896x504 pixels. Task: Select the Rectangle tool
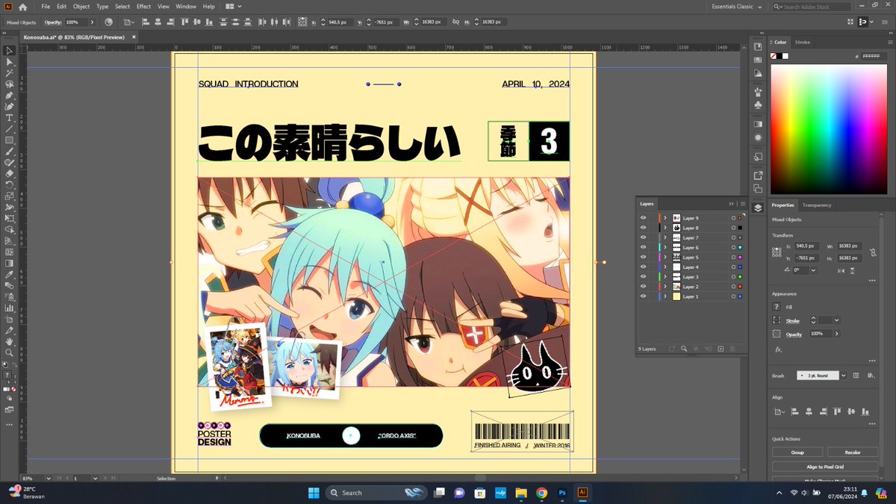tap(10, 140)
